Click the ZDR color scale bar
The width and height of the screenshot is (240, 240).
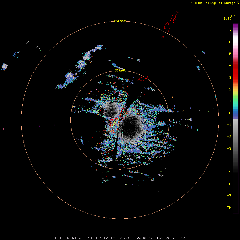[235, 118]
